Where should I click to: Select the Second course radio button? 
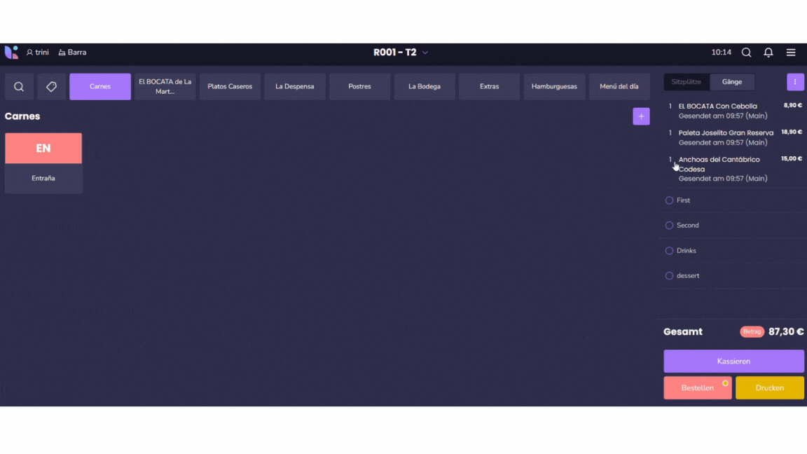point(669,226)
